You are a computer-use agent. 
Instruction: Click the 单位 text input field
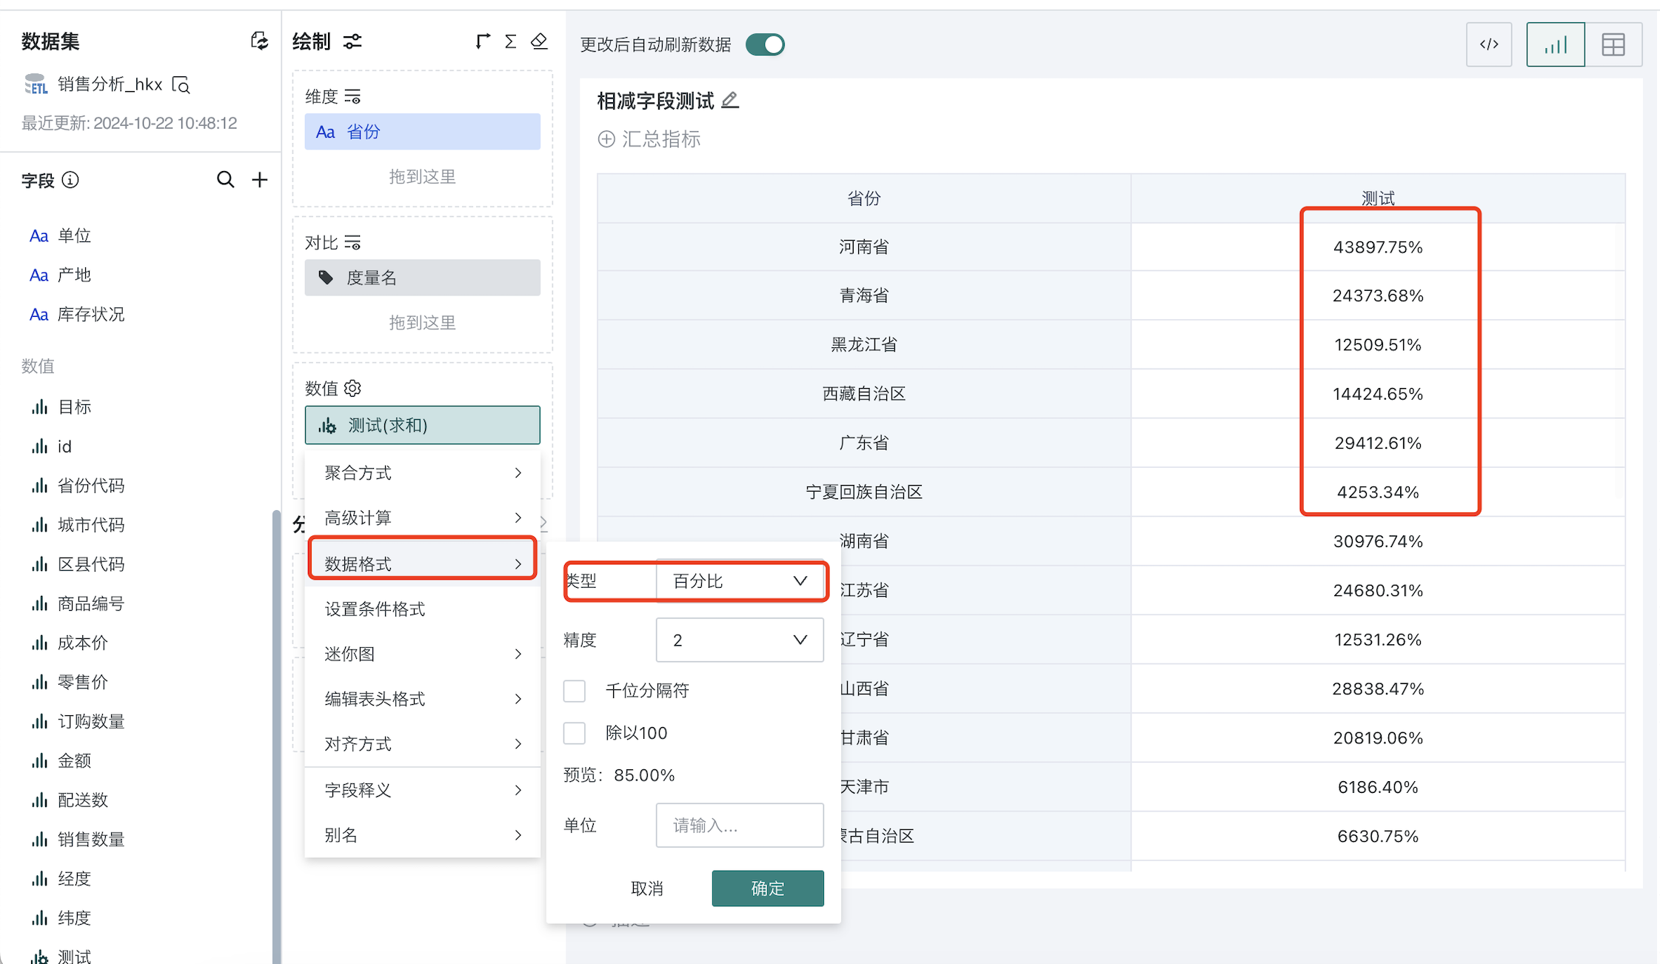point(740,825)
